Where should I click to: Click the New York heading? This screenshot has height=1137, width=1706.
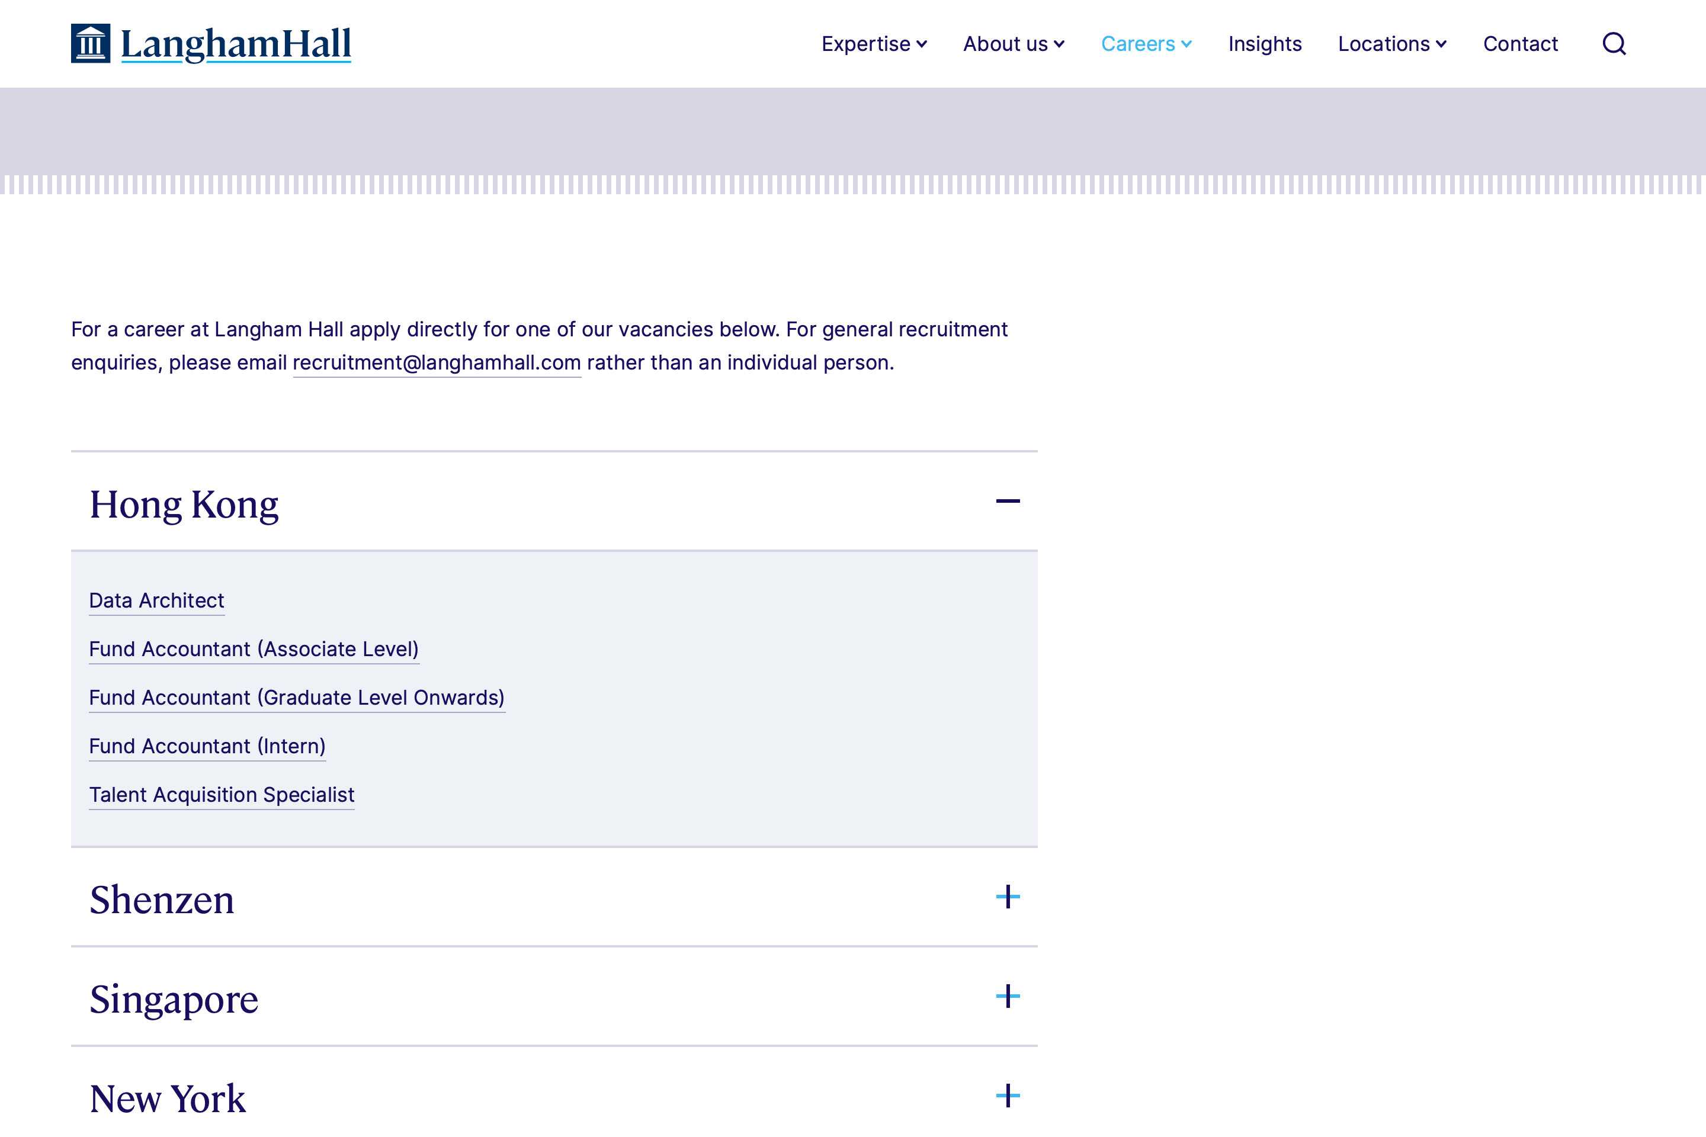(x=168, y=1099)
